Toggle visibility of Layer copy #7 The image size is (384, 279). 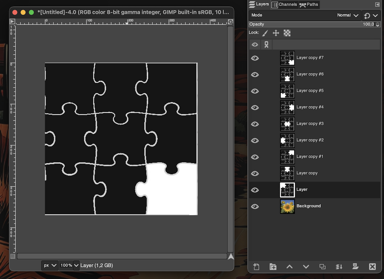255,58
